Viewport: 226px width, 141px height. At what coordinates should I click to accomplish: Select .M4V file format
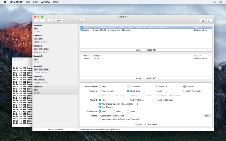coord(100,111)
